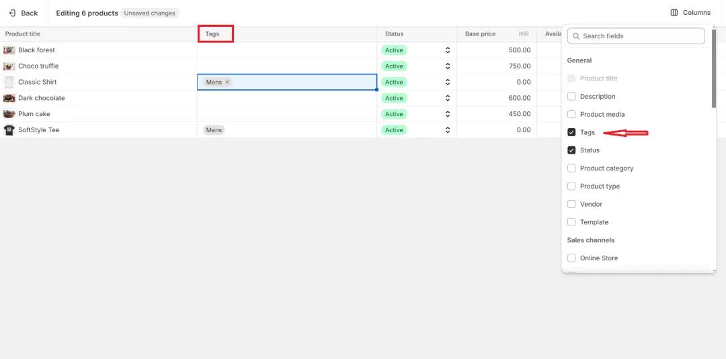Click the SoftStyle Tee t-shirt thumbnail
Screen dimensions: 726x359
click(9, 130)
